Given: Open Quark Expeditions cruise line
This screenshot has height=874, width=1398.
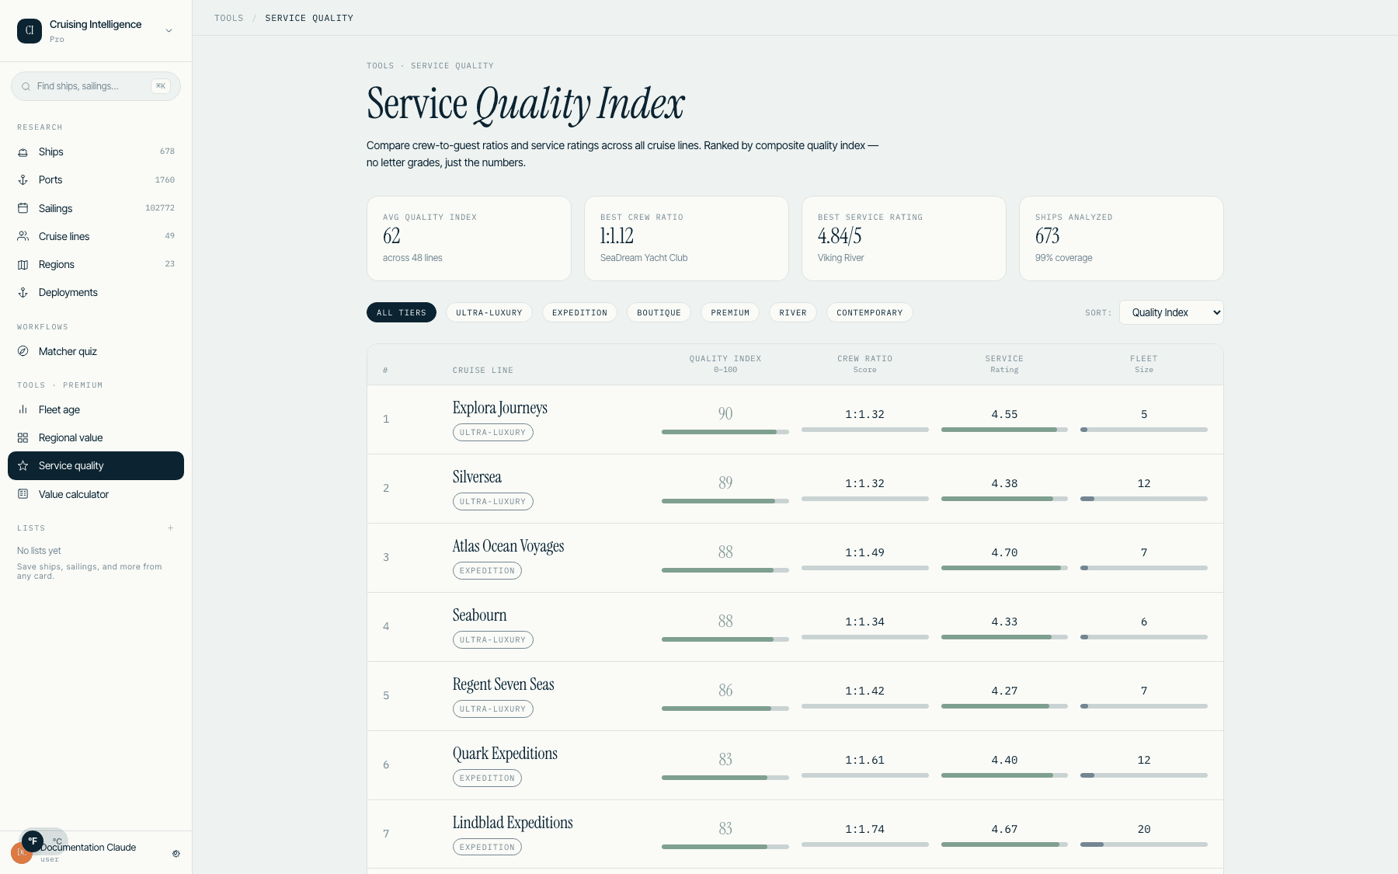Looking at the screenshot, I should click(505, 754).
